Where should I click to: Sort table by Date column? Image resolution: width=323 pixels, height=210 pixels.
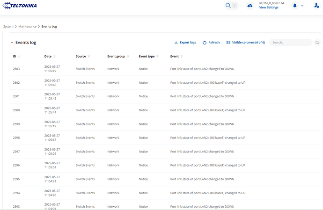pyautogui.click(x=54, y=57)
